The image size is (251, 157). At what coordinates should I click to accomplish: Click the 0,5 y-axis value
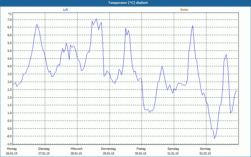(x=10, y=121)
